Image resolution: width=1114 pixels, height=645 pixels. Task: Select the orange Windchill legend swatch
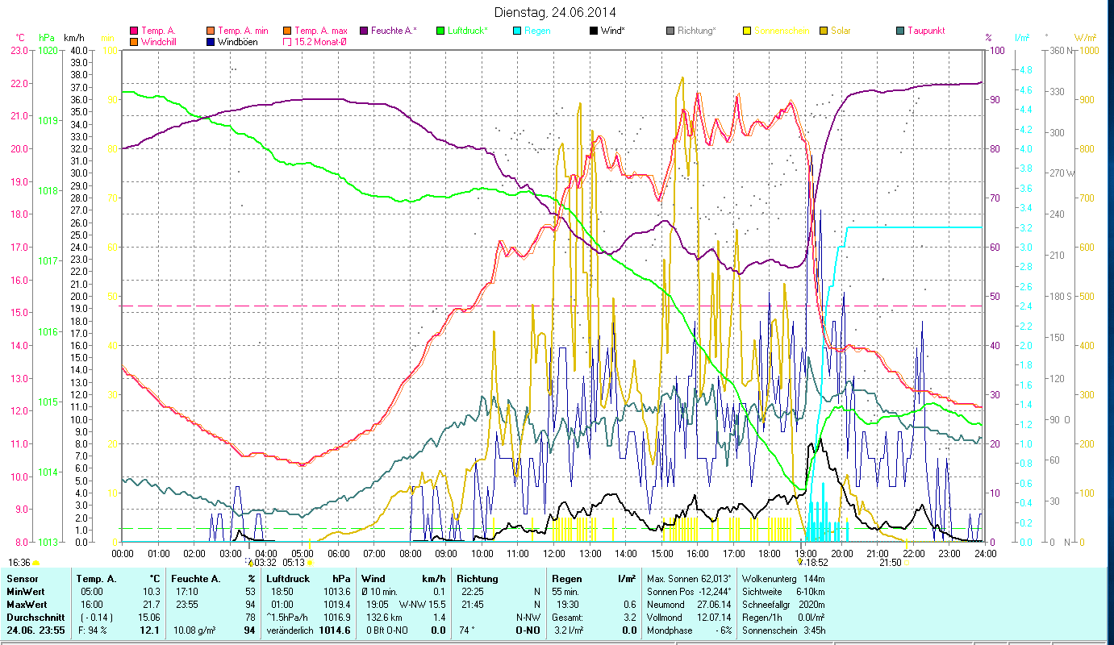[134, 41]
